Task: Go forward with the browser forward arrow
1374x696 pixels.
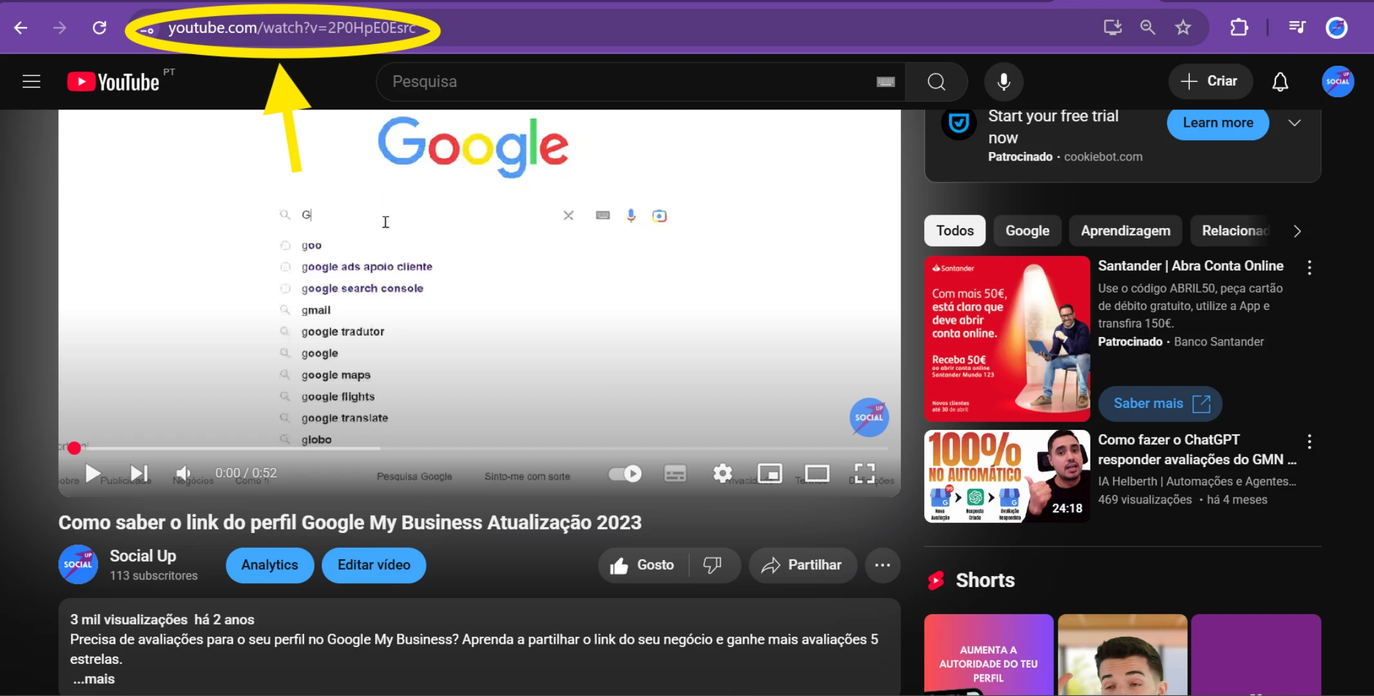Action: coord(59,28)
